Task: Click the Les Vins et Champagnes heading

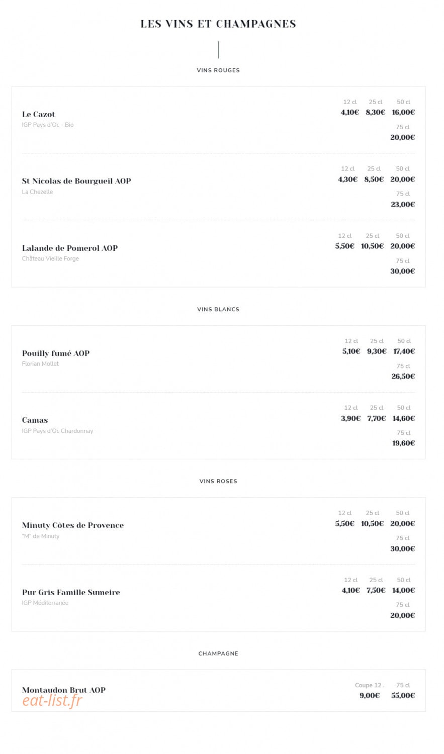Action: coord(218,24)
